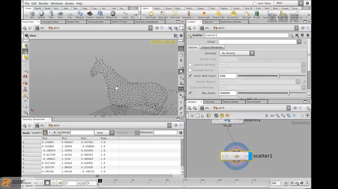Add a Camera from the shelf
The height and width of the screenshot is (189, 338).
tap(90, 15)
